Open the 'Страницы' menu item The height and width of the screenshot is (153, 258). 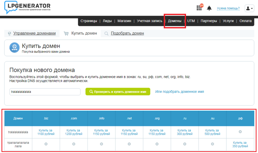89,21
